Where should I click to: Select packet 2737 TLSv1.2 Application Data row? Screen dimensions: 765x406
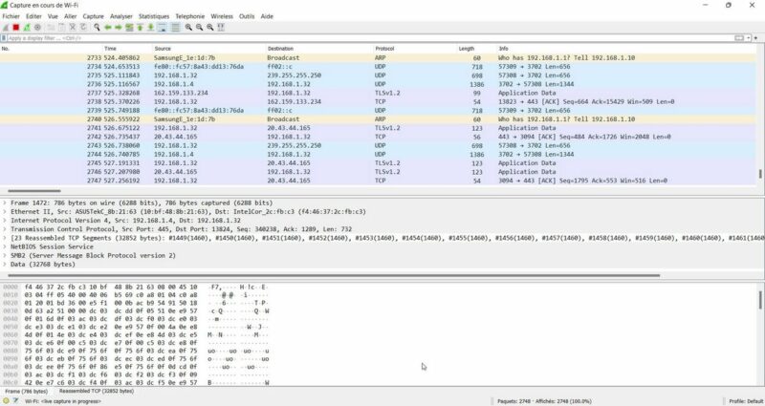coord(379,93)
